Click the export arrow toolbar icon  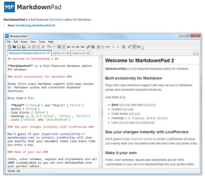(139, 47)
